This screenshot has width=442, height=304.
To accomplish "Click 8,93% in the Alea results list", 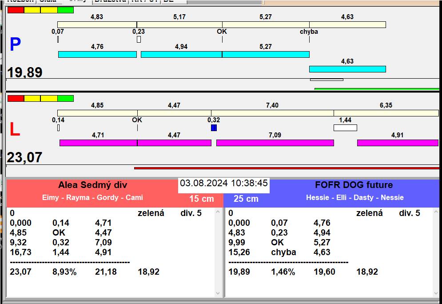I will coord(64,272).
